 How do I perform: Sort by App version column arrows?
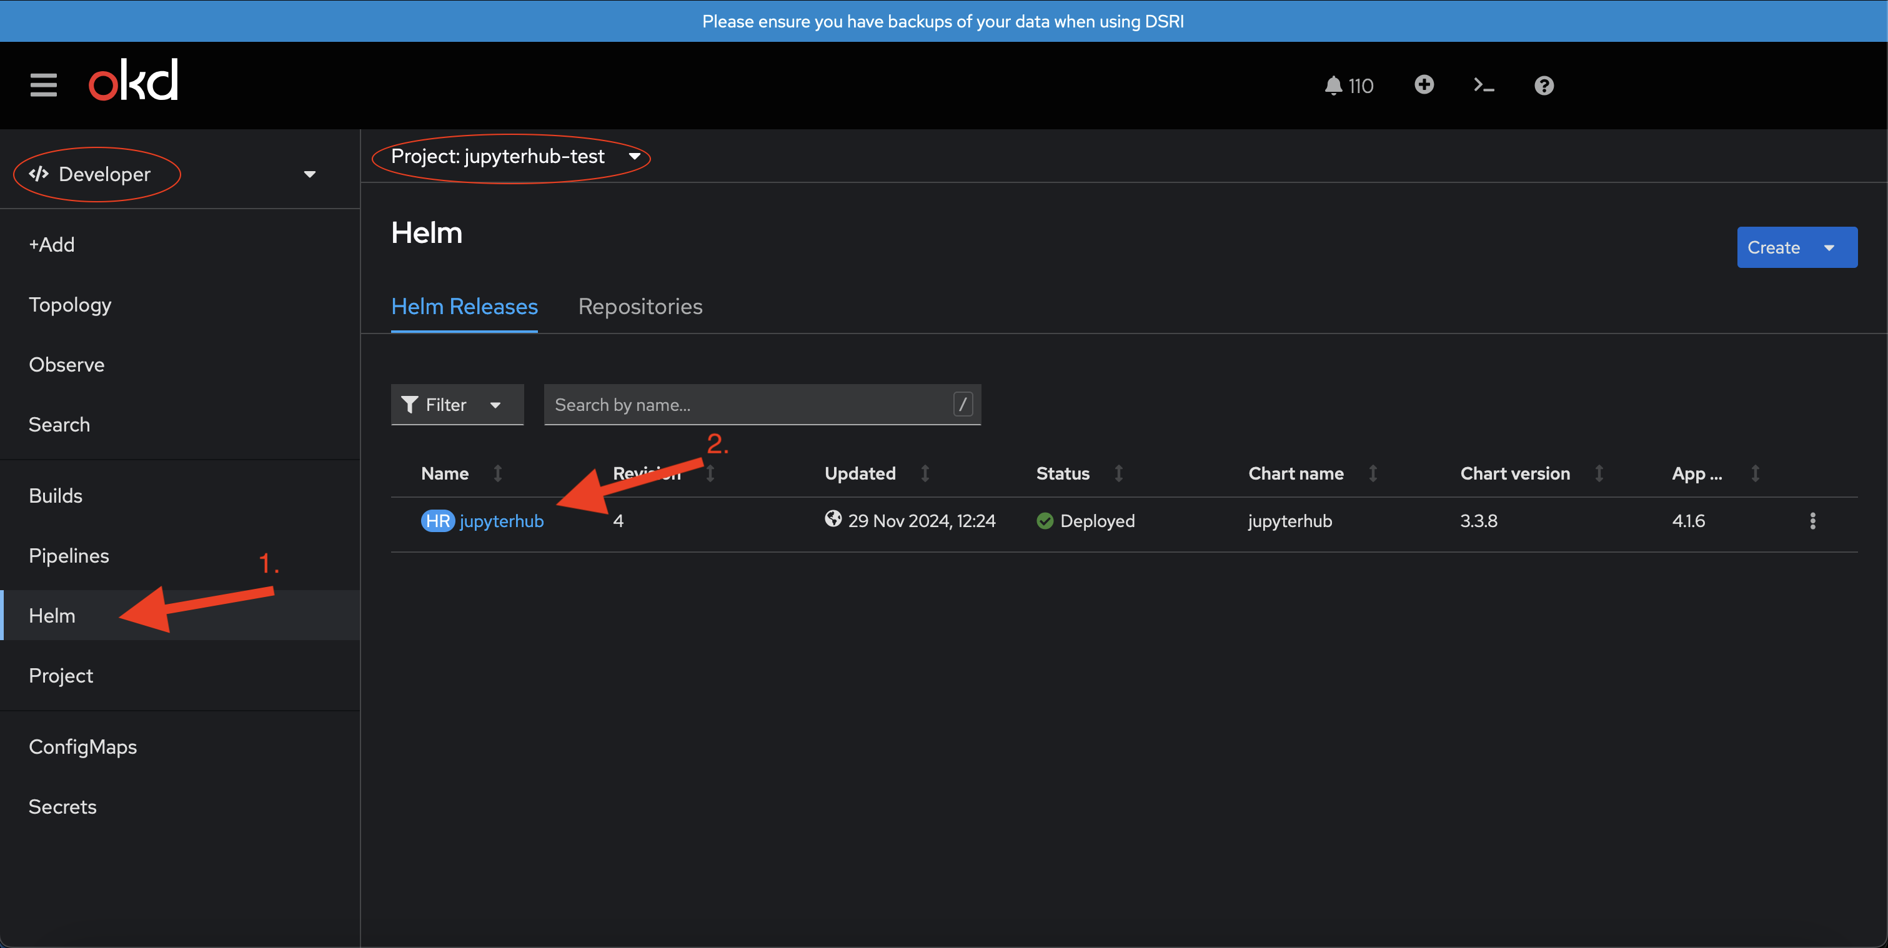point(1756,473)
